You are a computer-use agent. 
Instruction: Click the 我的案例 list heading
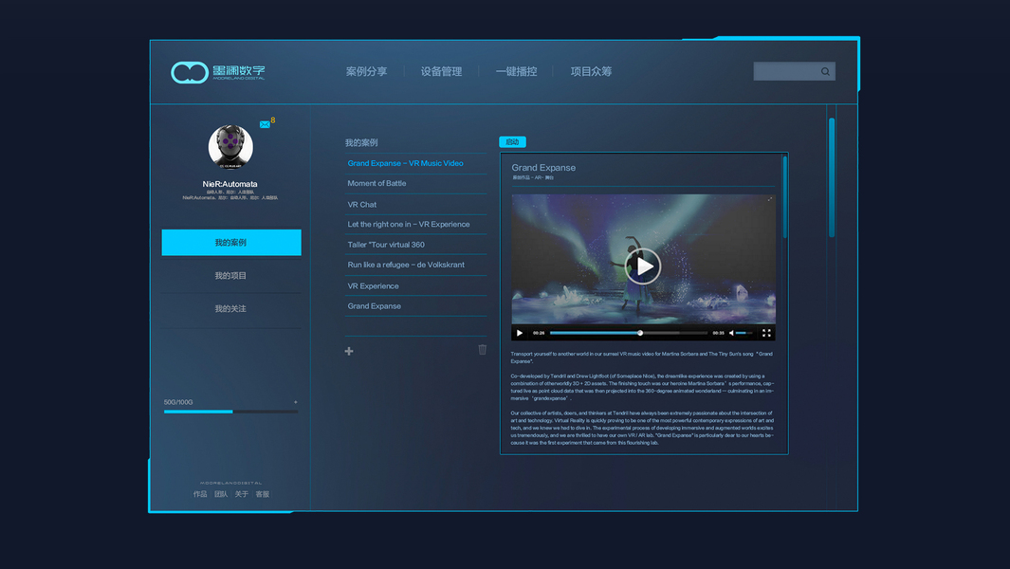361,142
